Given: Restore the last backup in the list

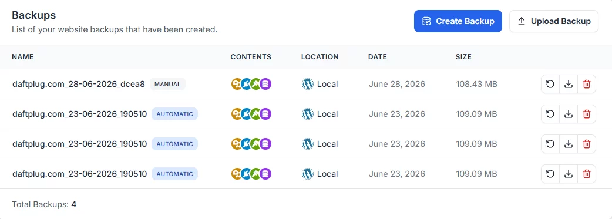Looking at the screenshot, I should pyautogui.click(x=550, y=174).
